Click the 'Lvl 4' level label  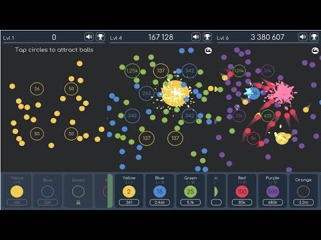click(x=116, y=38)
